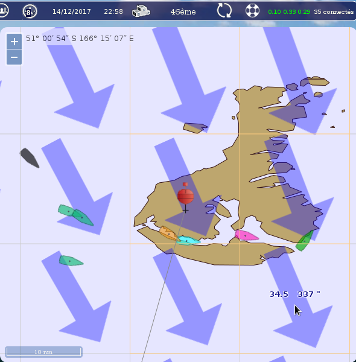Viewport: 356px width, 362px height.
Task: Open the lifebuoy help icon
Action: click(x=252, y=11)
